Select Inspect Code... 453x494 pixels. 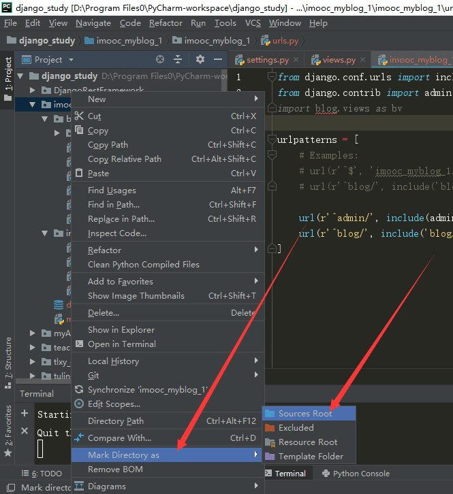click(168, 233)
